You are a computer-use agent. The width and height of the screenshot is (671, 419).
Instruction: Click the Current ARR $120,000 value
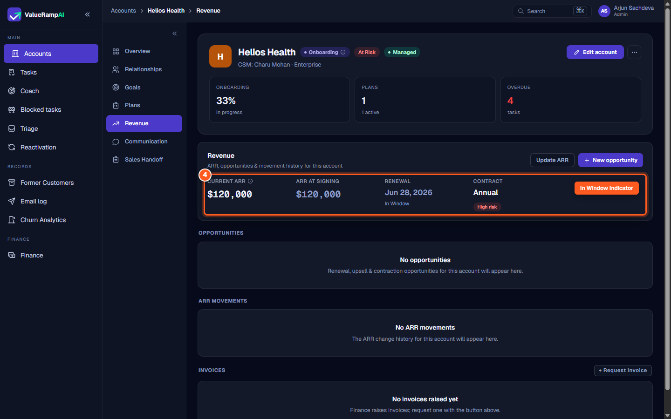point(230,194)
